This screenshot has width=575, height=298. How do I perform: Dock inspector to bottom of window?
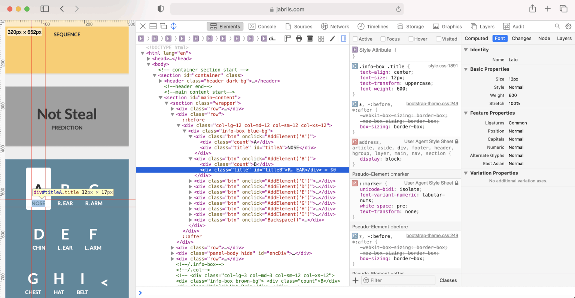[x=153, y=26]
